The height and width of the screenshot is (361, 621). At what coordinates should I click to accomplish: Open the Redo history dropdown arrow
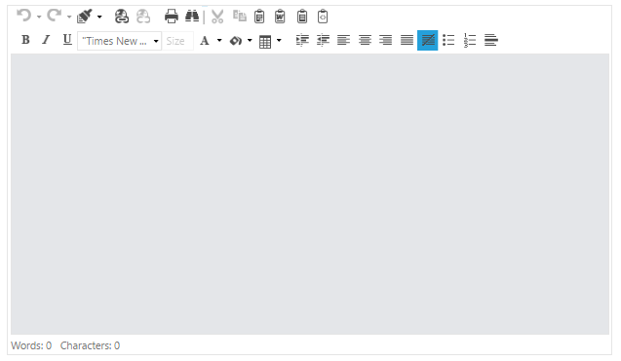coord(69,17)
